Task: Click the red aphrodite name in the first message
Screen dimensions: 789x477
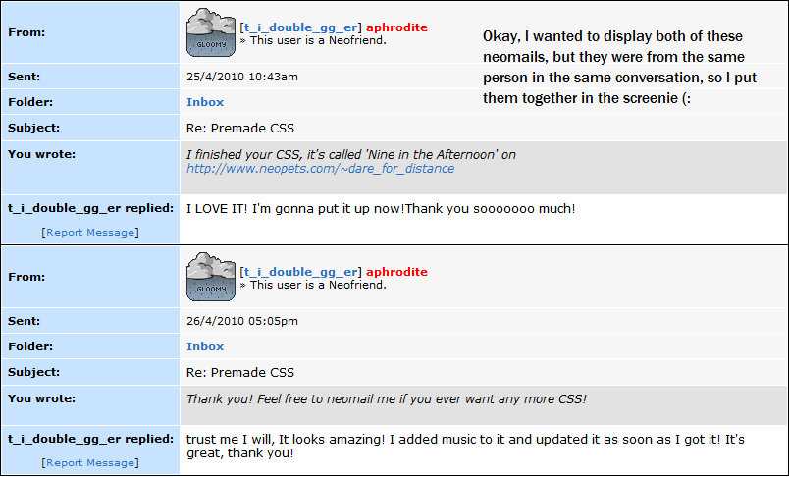Action: pos(397,27)
